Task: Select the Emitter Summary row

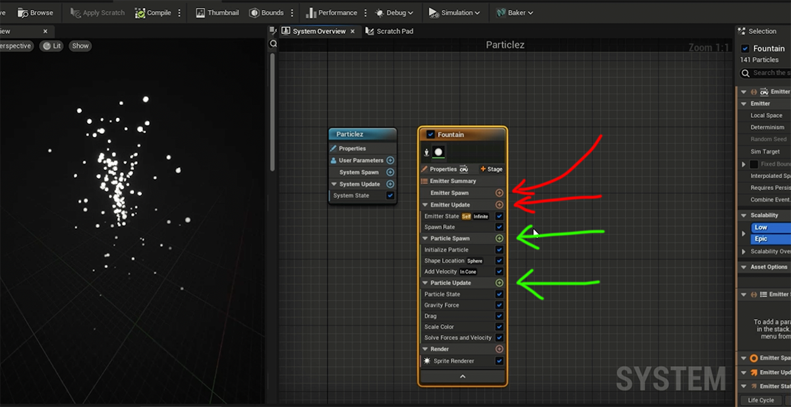Action: click(462, 181)
